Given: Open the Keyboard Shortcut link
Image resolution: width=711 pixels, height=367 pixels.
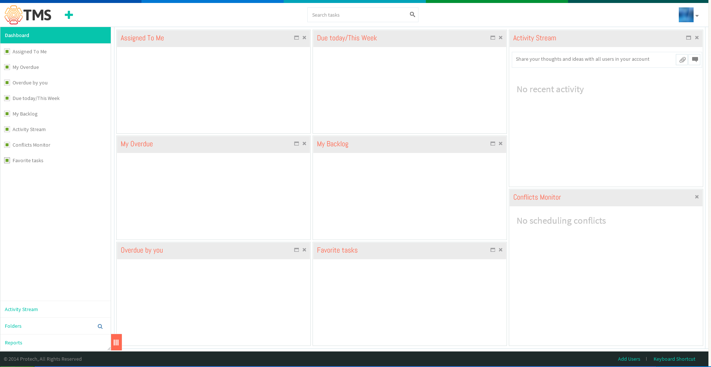Looking at the screenshot, I should [674, 359].
